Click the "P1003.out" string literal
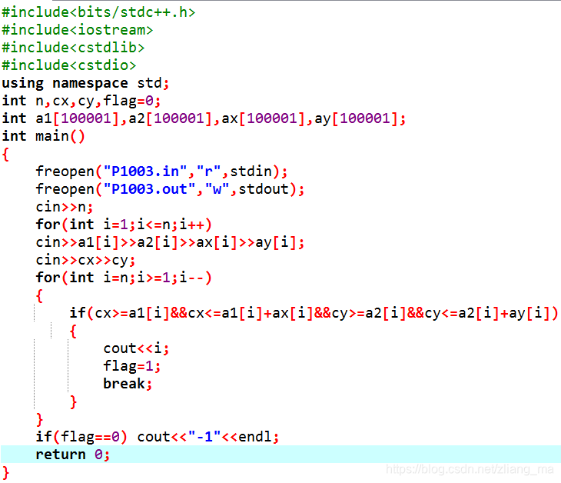Viewport: 561px width, 483px height. (x=150, y=189)
